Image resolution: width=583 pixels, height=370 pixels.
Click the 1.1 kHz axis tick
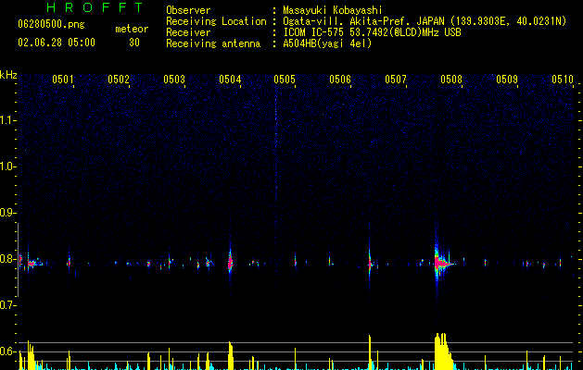click(x=8, y=120)
